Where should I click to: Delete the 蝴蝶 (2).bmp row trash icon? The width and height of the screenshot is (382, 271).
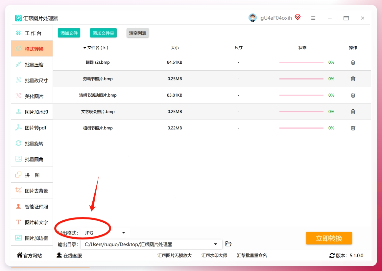[353, 62]
